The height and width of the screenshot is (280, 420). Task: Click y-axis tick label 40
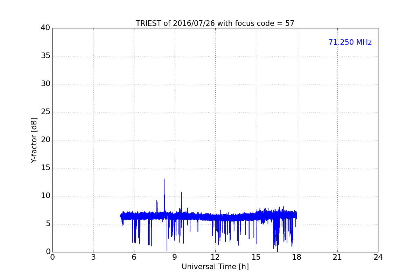[45, 28]
